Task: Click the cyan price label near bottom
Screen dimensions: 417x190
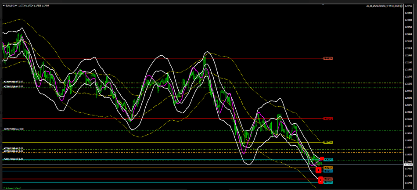Action: click(x=328, y=182)
